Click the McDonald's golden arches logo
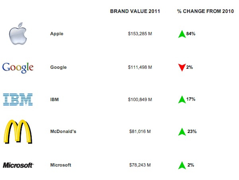 tap(18, 132)
